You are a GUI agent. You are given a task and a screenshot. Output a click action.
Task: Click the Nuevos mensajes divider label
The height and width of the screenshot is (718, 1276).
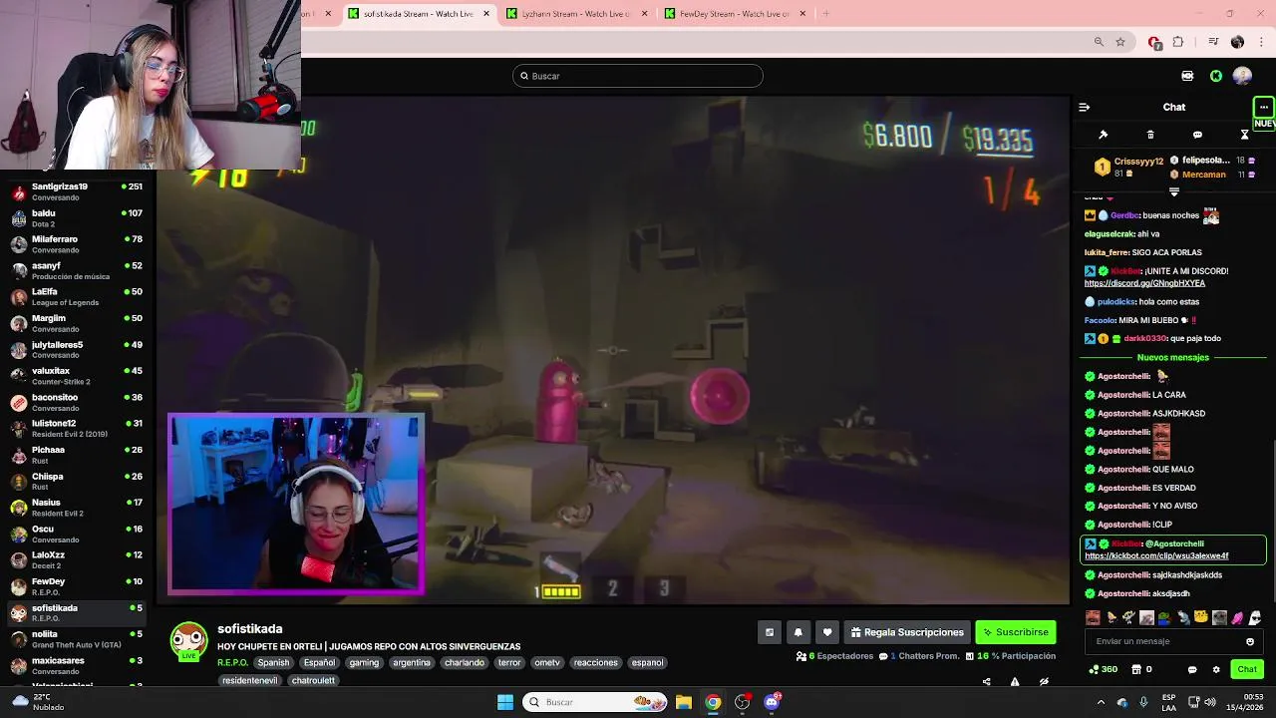[1172, 357]
